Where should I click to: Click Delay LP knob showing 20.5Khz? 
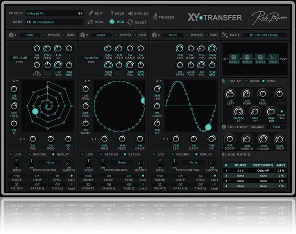click(239, 111)
